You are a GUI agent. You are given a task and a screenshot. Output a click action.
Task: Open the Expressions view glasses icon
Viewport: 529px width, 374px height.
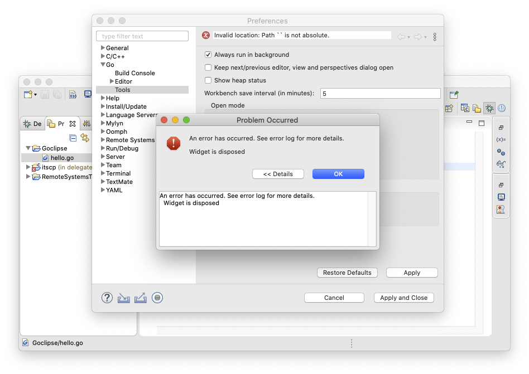pos(501,164)
